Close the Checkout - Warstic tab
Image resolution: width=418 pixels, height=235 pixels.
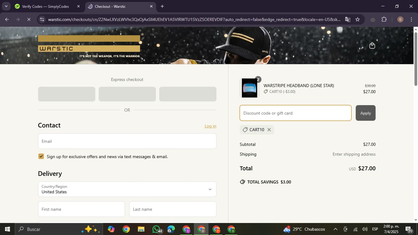[151, 6]
